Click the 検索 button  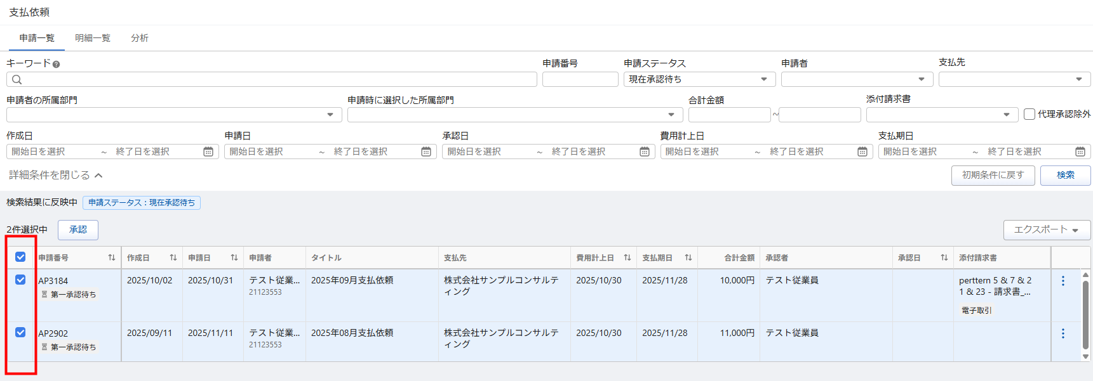[x=1065, y=175]
